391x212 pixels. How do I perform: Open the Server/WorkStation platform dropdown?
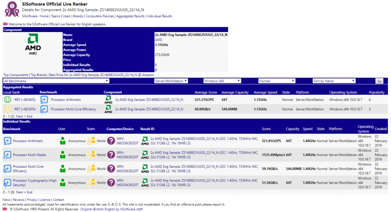(171, 81)
